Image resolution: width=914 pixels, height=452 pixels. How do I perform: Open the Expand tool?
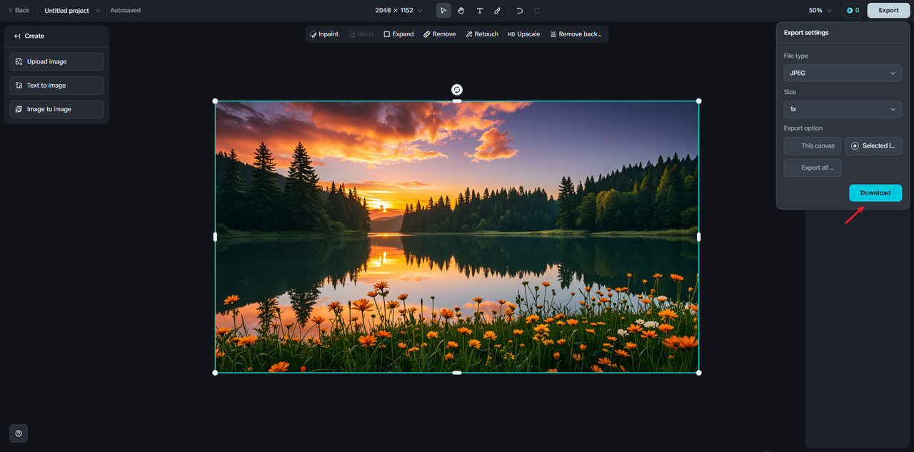pyautogui.click(x=398, y=34)
